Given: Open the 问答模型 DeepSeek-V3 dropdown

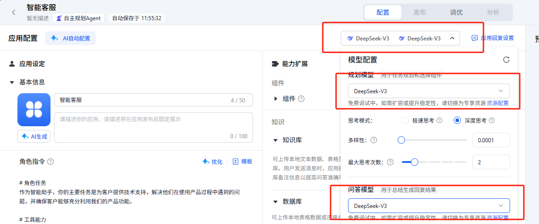Looking at the screenshot, I should pos(429,206).
